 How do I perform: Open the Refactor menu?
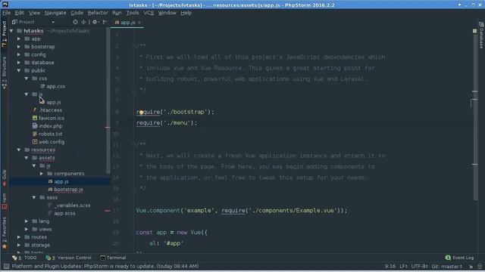(x=98, y=13)
